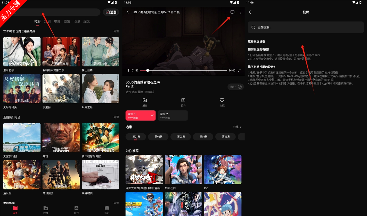367x216 pixels.
Task: Play episode 第04集
Action: 203,137
